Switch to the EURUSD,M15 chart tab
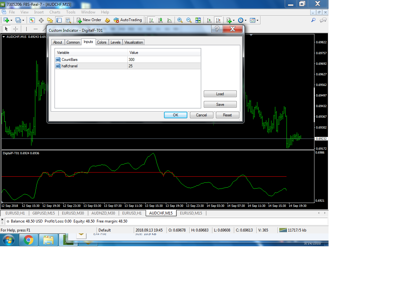Viewport: 394px width, 295px height. tap(191, 213)
